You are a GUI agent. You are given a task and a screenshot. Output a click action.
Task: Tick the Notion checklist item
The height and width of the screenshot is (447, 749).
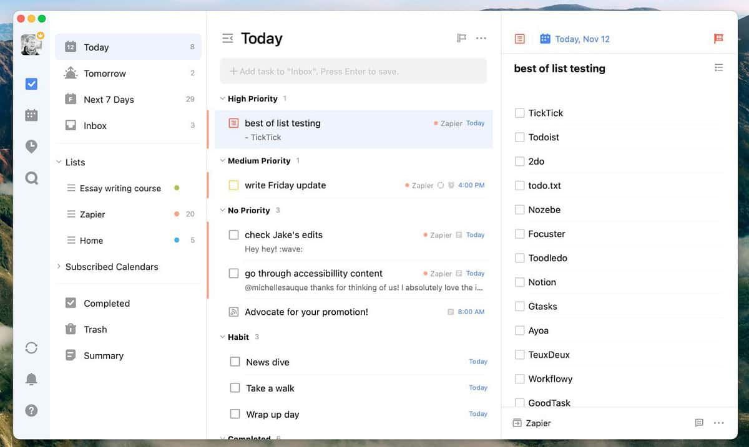point(519,282)
